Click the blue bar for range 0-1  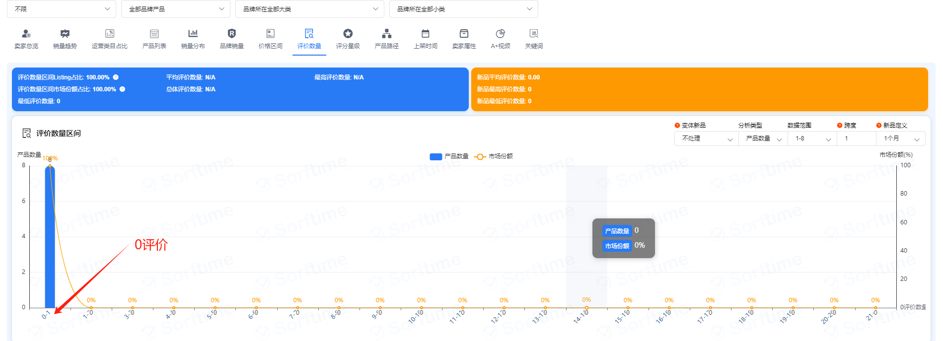coord(50,237)
